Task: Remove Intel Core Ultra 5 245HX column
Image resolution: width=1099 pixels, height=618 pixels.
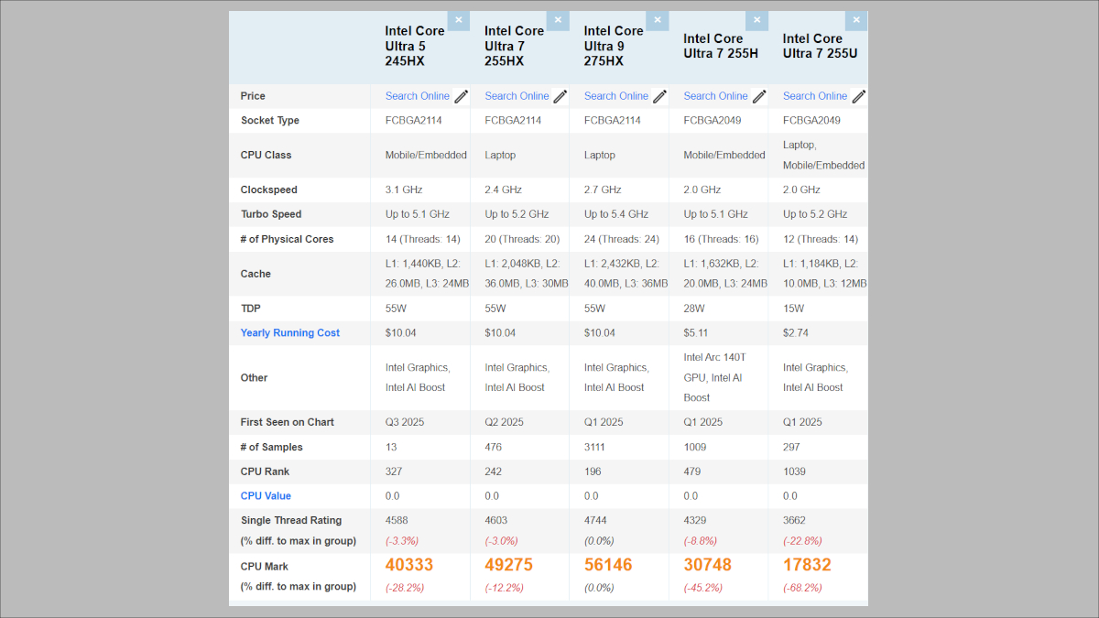Action: point(459,20)
